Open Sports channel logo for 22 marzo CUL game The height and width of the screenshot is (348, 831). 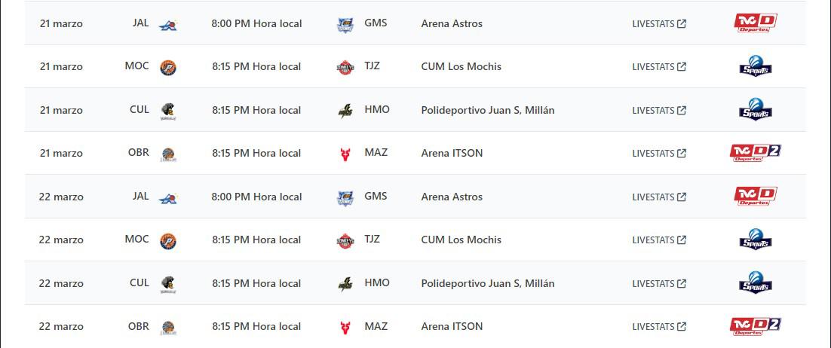(756, 283)
